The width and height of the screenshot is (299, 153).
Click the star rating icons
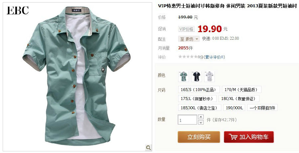click(188, 57)
